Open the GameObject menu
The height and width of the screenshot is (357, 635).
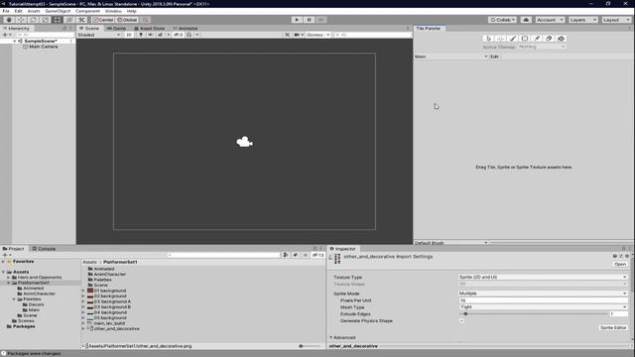(x=58, y=11)
